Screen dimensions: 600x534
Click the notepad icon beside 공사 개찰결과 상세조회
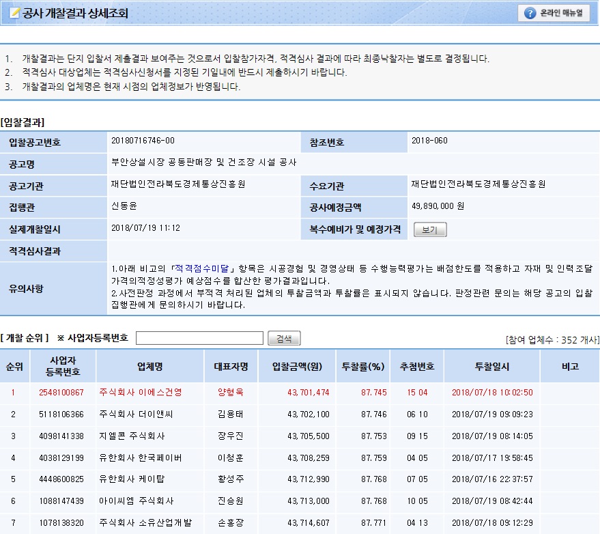pyautogui.click(x=14, y=13)
